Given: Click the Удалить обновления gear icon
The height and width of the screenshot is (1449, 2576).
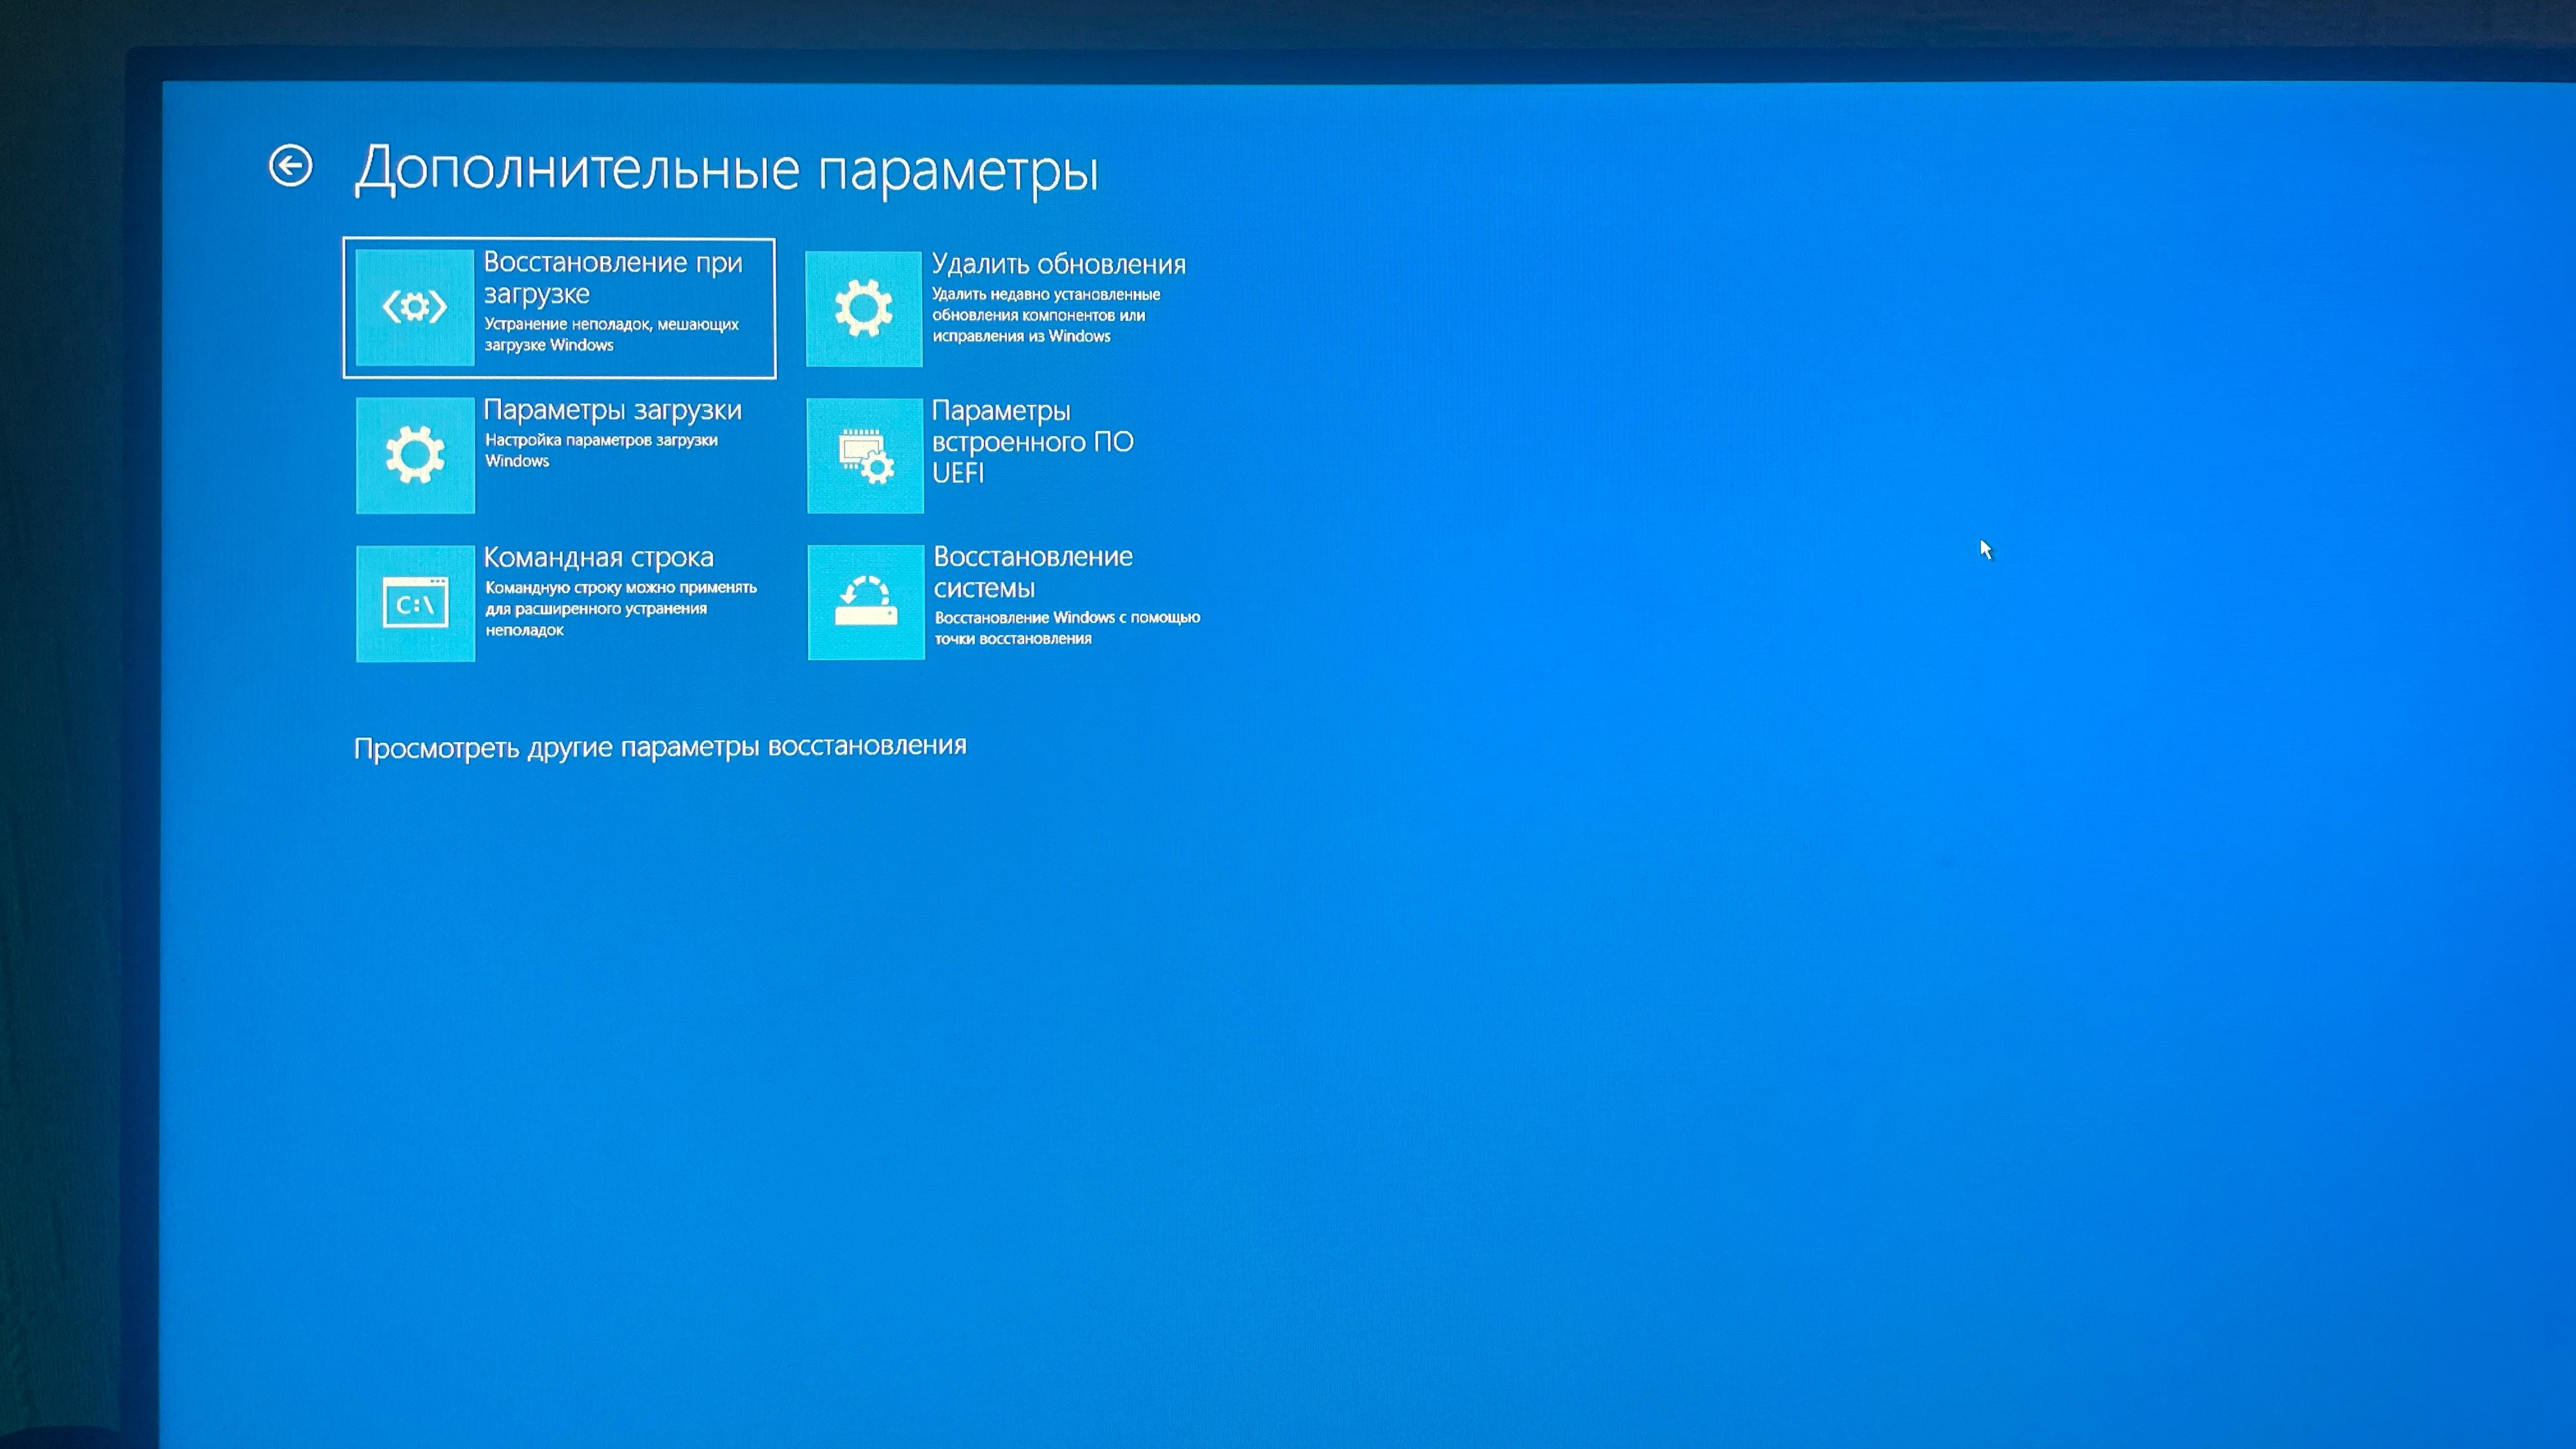Looking at the screenshot, I should click(x=864, y=309).
